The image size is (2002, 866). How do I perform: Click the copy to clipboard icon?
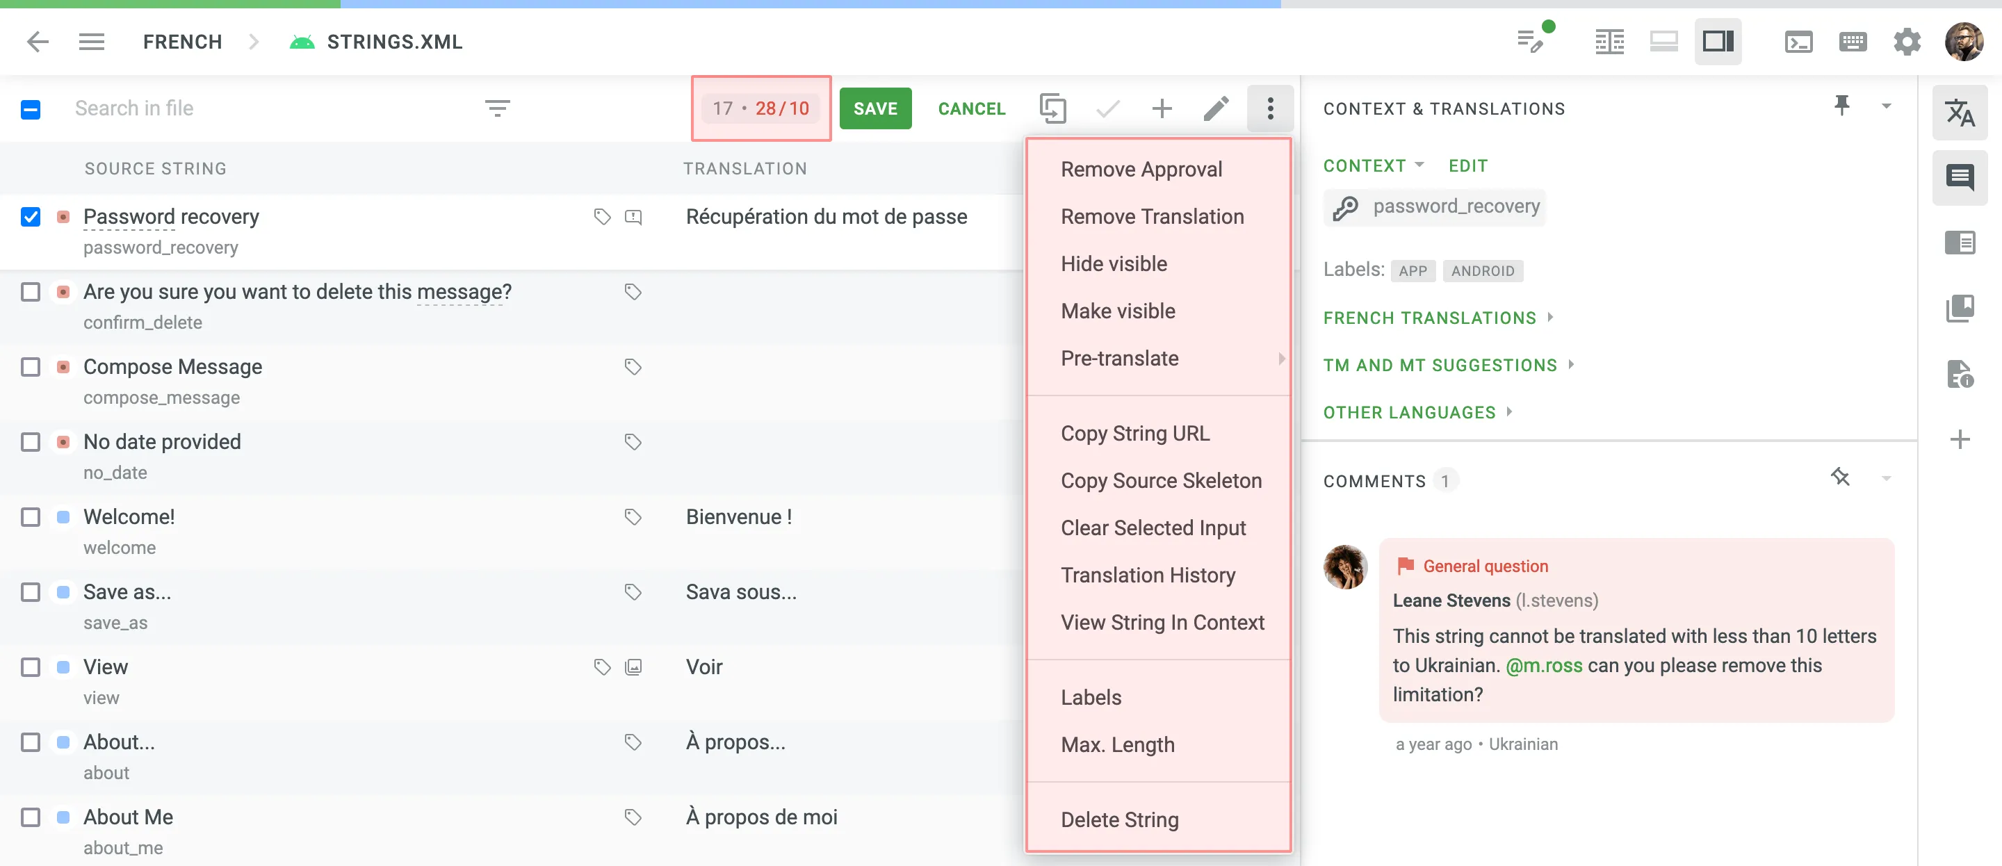click(1053, 108)
